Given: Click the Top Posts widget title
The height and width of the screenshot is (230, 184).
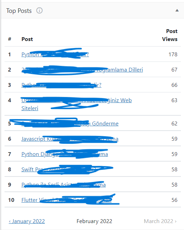Looking at the screenshot, I should click(x=19, y=11).
